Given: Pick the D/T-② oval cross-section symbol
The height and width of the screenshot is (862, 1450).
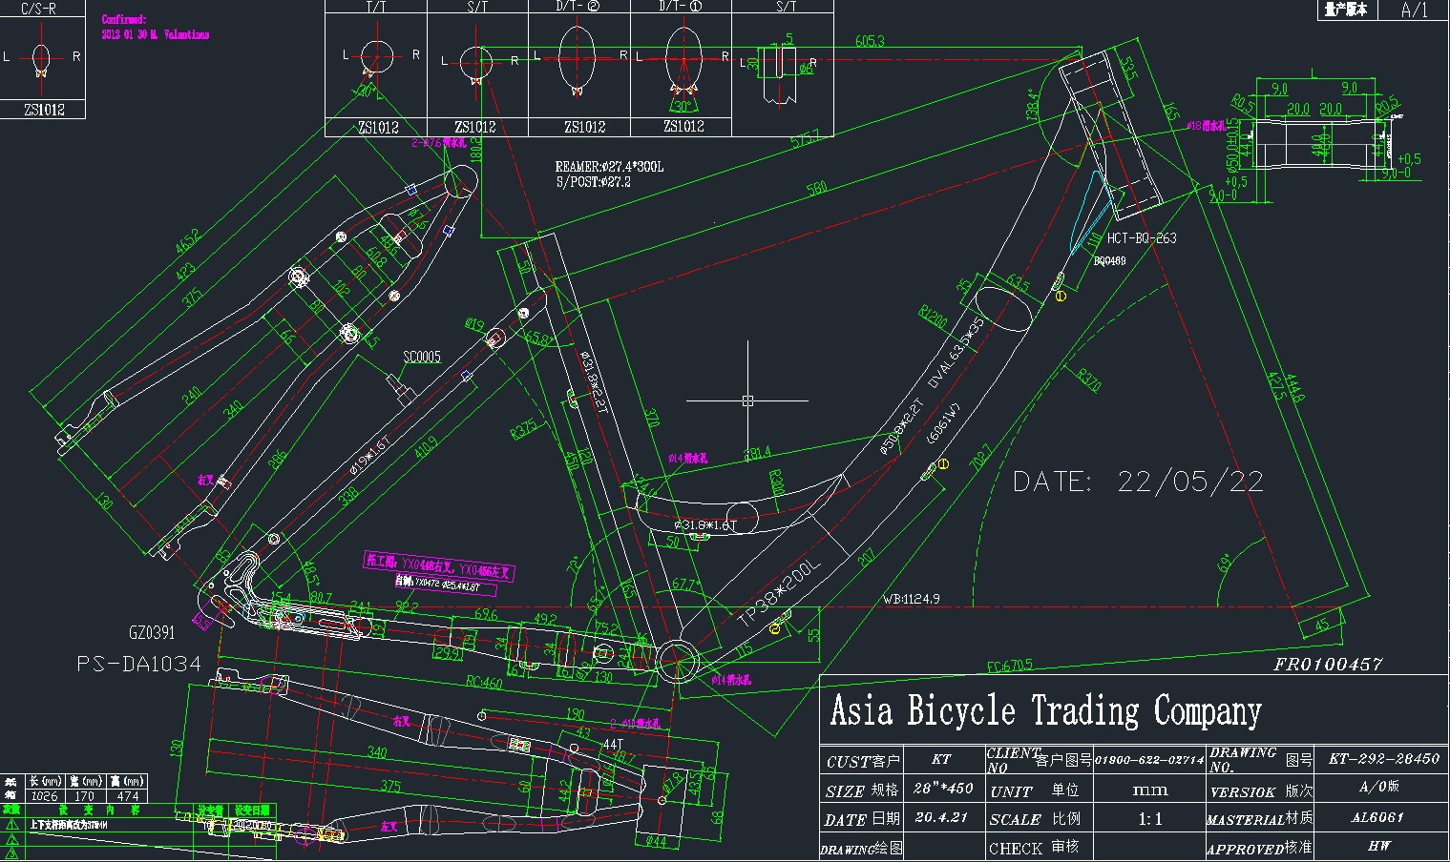Looking at the screenshot, I should pos(578,57).
